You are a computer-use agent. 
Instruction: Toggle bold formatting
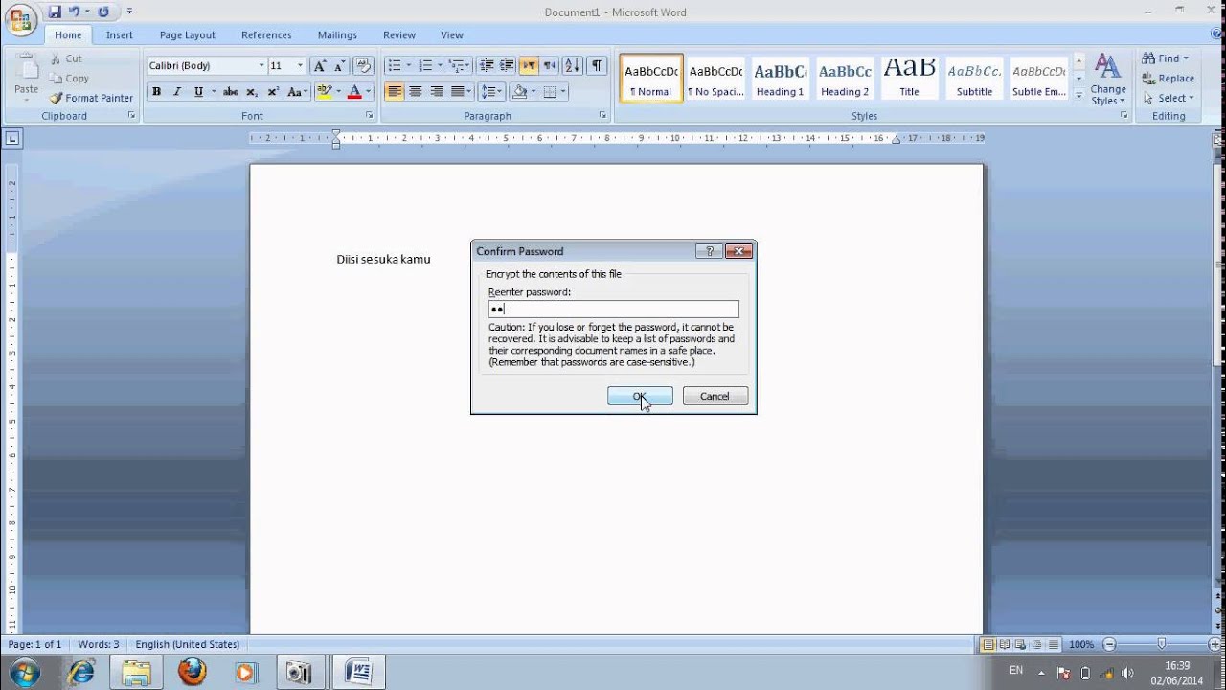(156, 92)
